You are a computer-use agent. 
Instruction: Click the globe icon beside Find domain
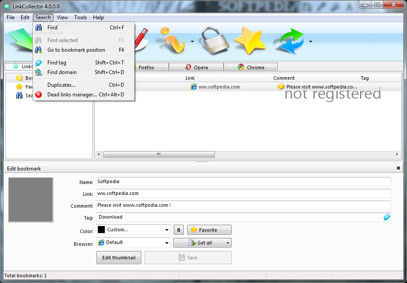pos(39,72)
